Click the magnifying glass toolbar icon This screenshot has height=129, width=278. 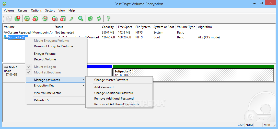81,18
